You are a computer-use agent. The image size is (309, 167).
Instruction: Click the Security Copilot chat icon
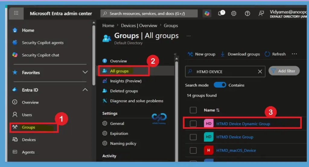coord(15,55)
